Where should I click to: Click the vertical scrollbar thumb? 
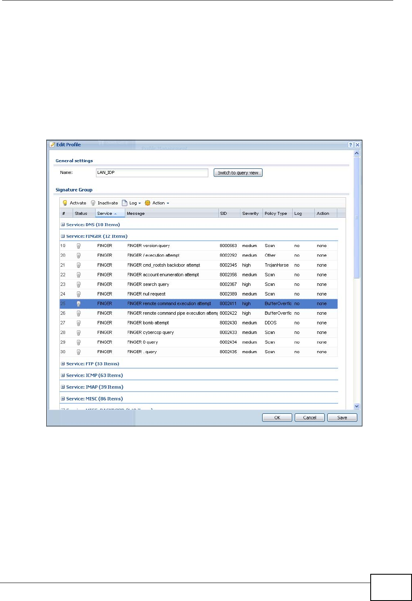[x=356, y=217]
